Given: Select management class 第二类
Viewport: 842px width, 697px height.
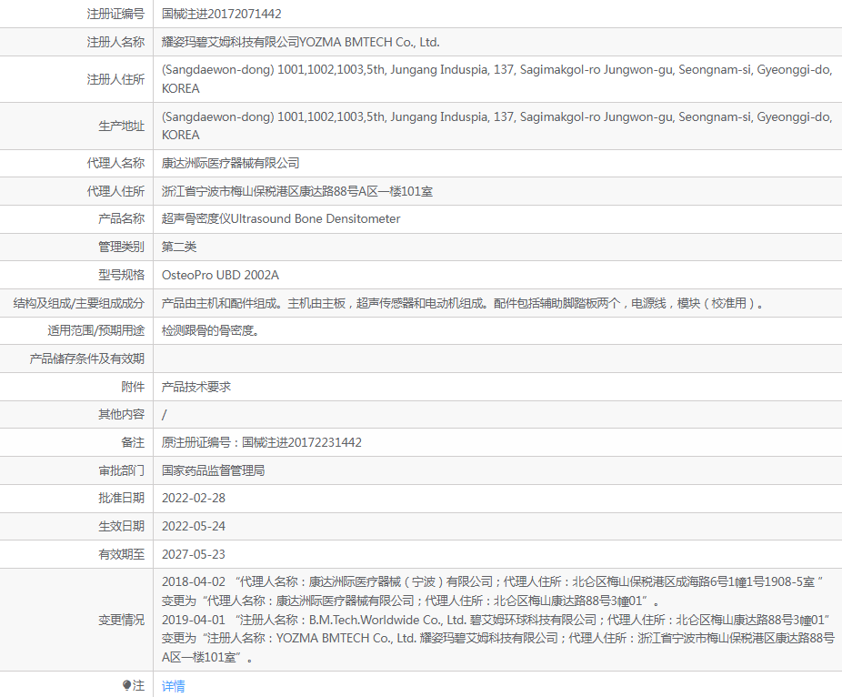Looking at the screenshot, I should 179,247.
